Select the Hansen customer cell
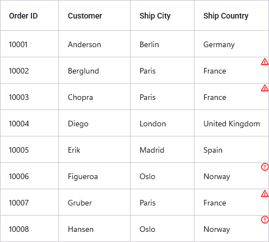 pyautogui.click(x=94, y=229)
